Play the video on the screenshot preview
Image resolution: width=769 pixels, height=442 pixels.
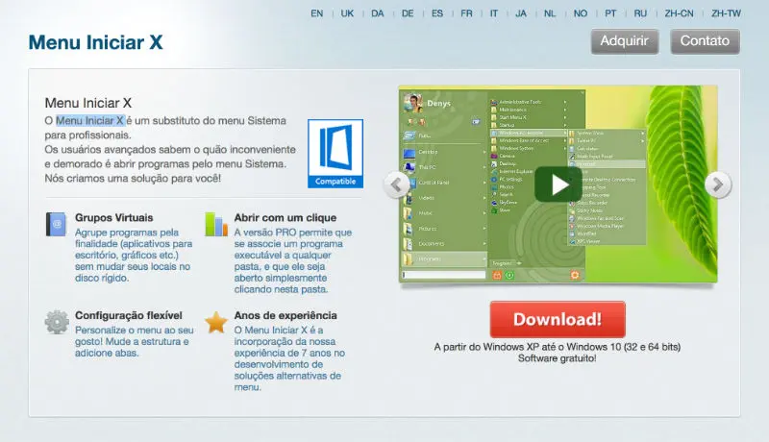558,184
